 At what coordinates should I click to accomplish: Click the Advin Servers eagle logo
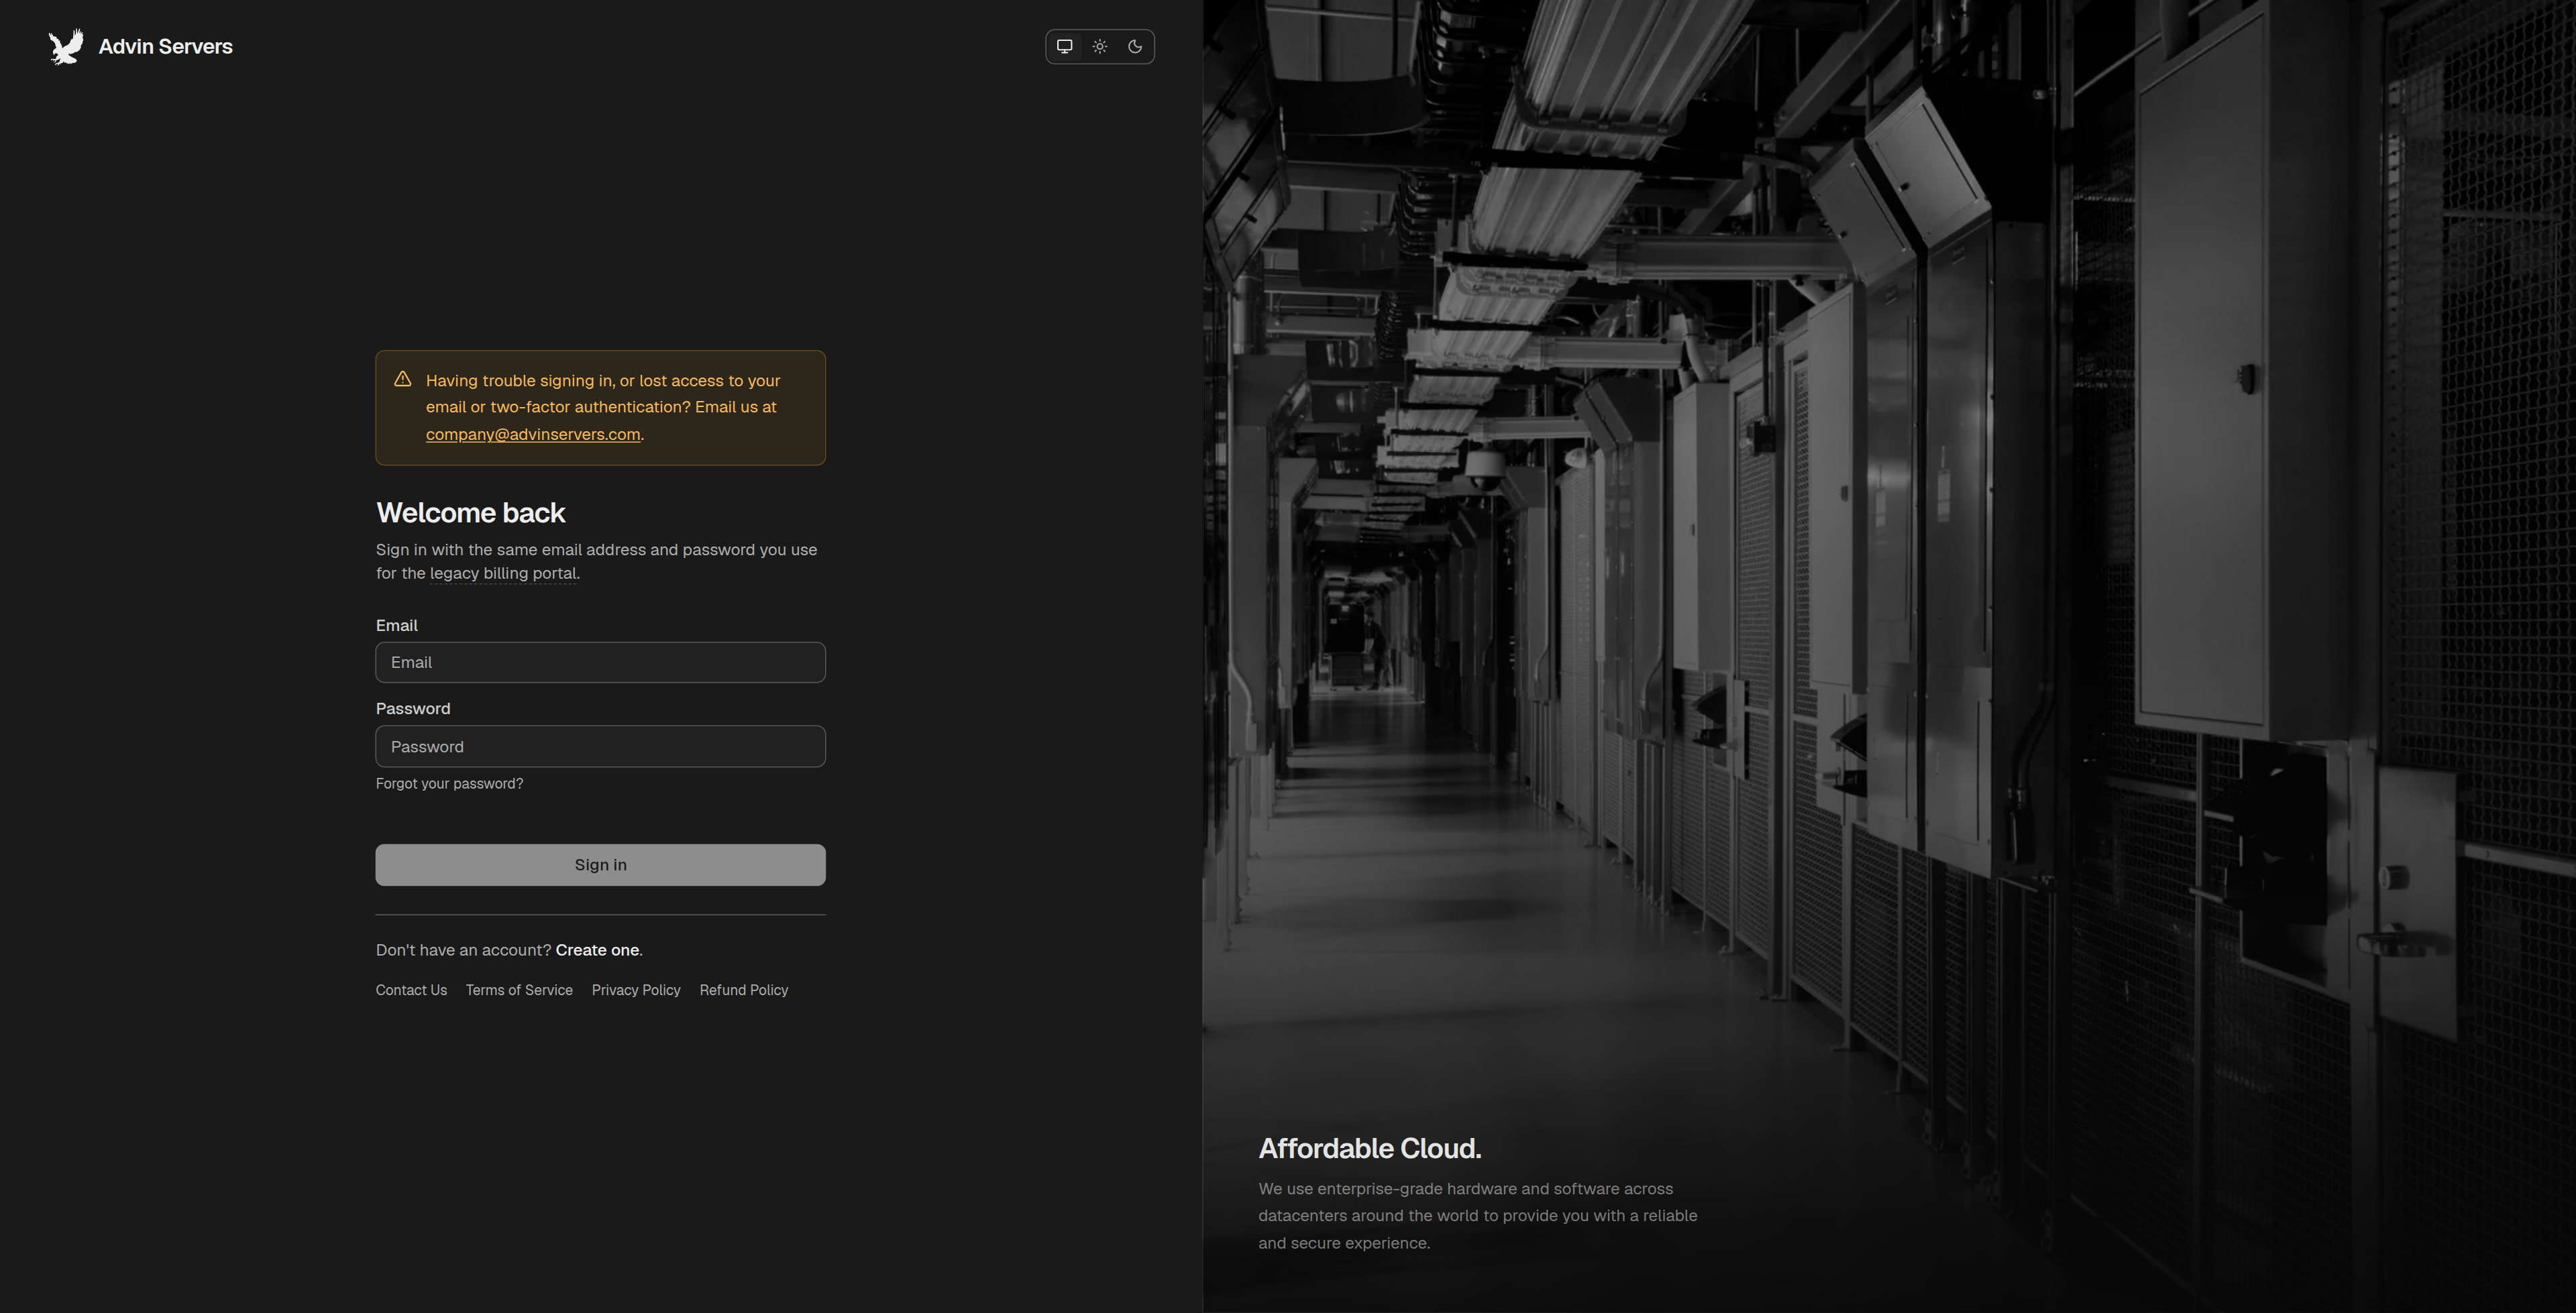point(66,47)
